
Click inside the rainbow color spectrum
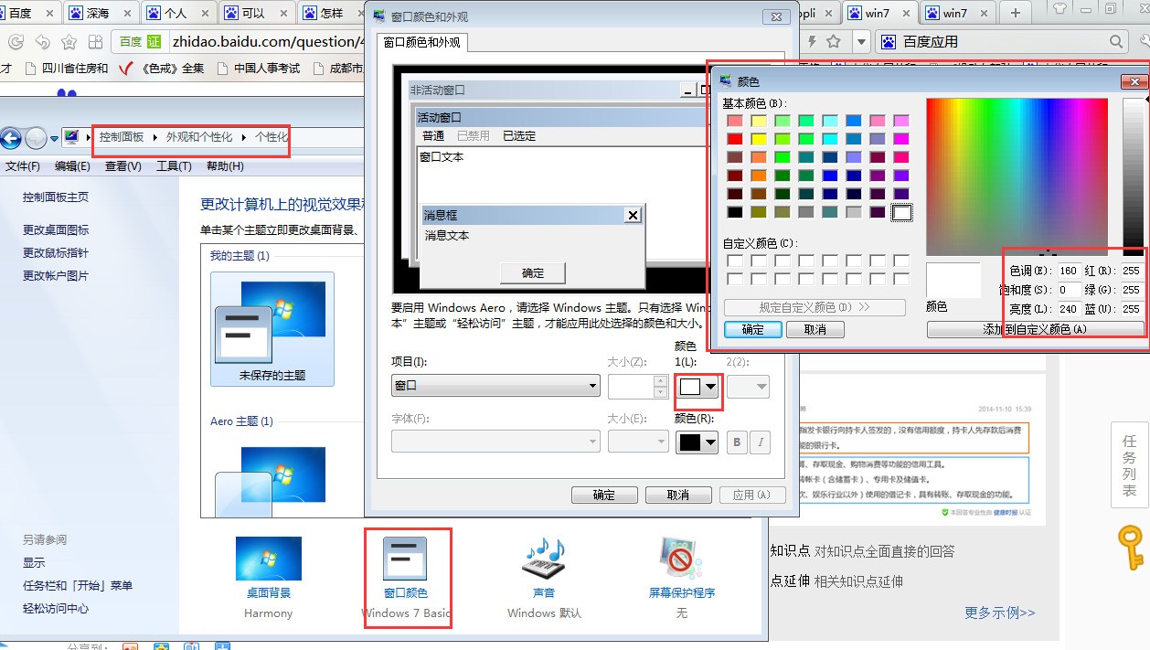[1017, 176]
